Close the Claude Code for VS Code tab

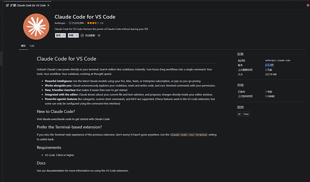48,5
